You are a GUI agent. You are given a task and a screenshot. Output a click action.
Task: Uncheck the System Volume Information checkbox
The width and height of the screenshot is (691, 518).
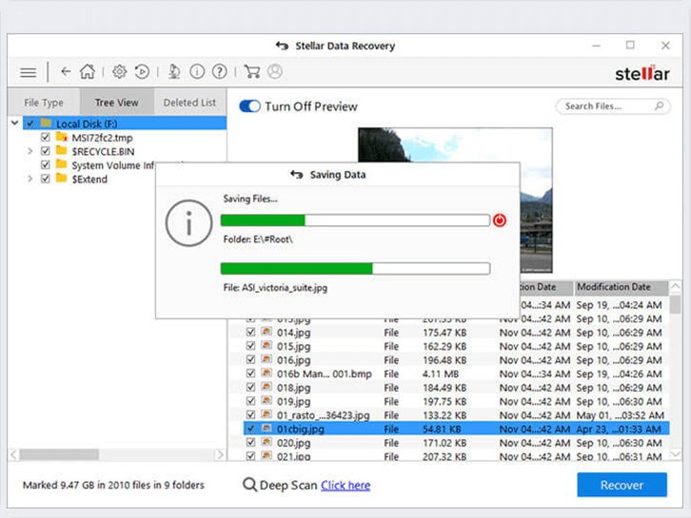click(46, 164)
